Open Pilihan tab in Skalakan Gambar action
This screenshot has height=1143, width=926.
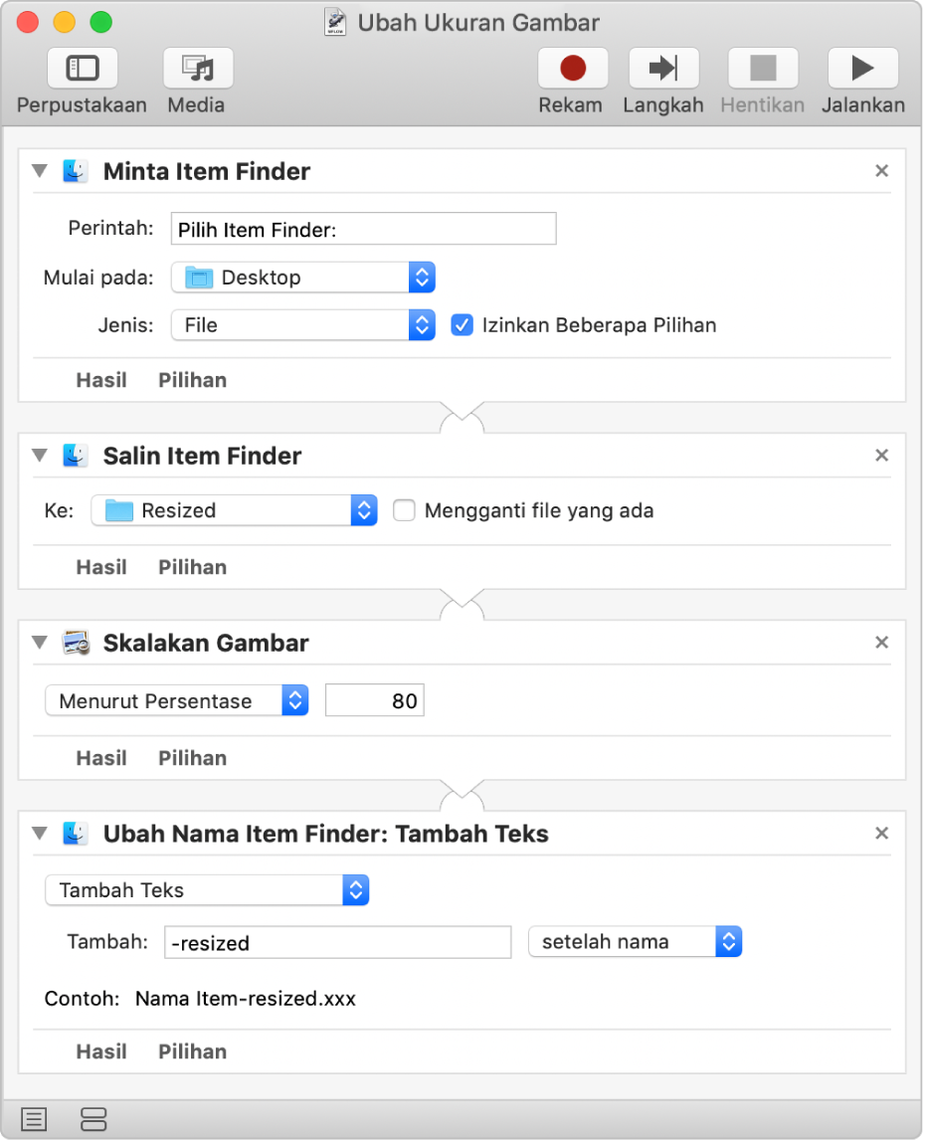192,758
